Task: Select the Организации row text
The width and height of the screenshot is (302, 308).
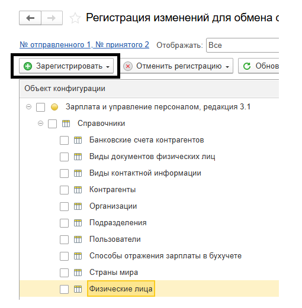Action: (x=113, y=206)
